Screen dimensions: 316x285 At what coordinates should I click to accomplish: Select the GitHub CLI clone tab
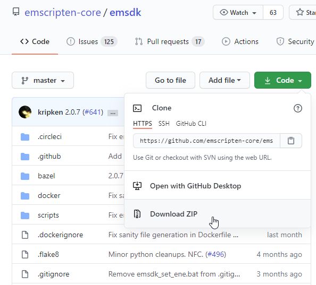[191, 124]
